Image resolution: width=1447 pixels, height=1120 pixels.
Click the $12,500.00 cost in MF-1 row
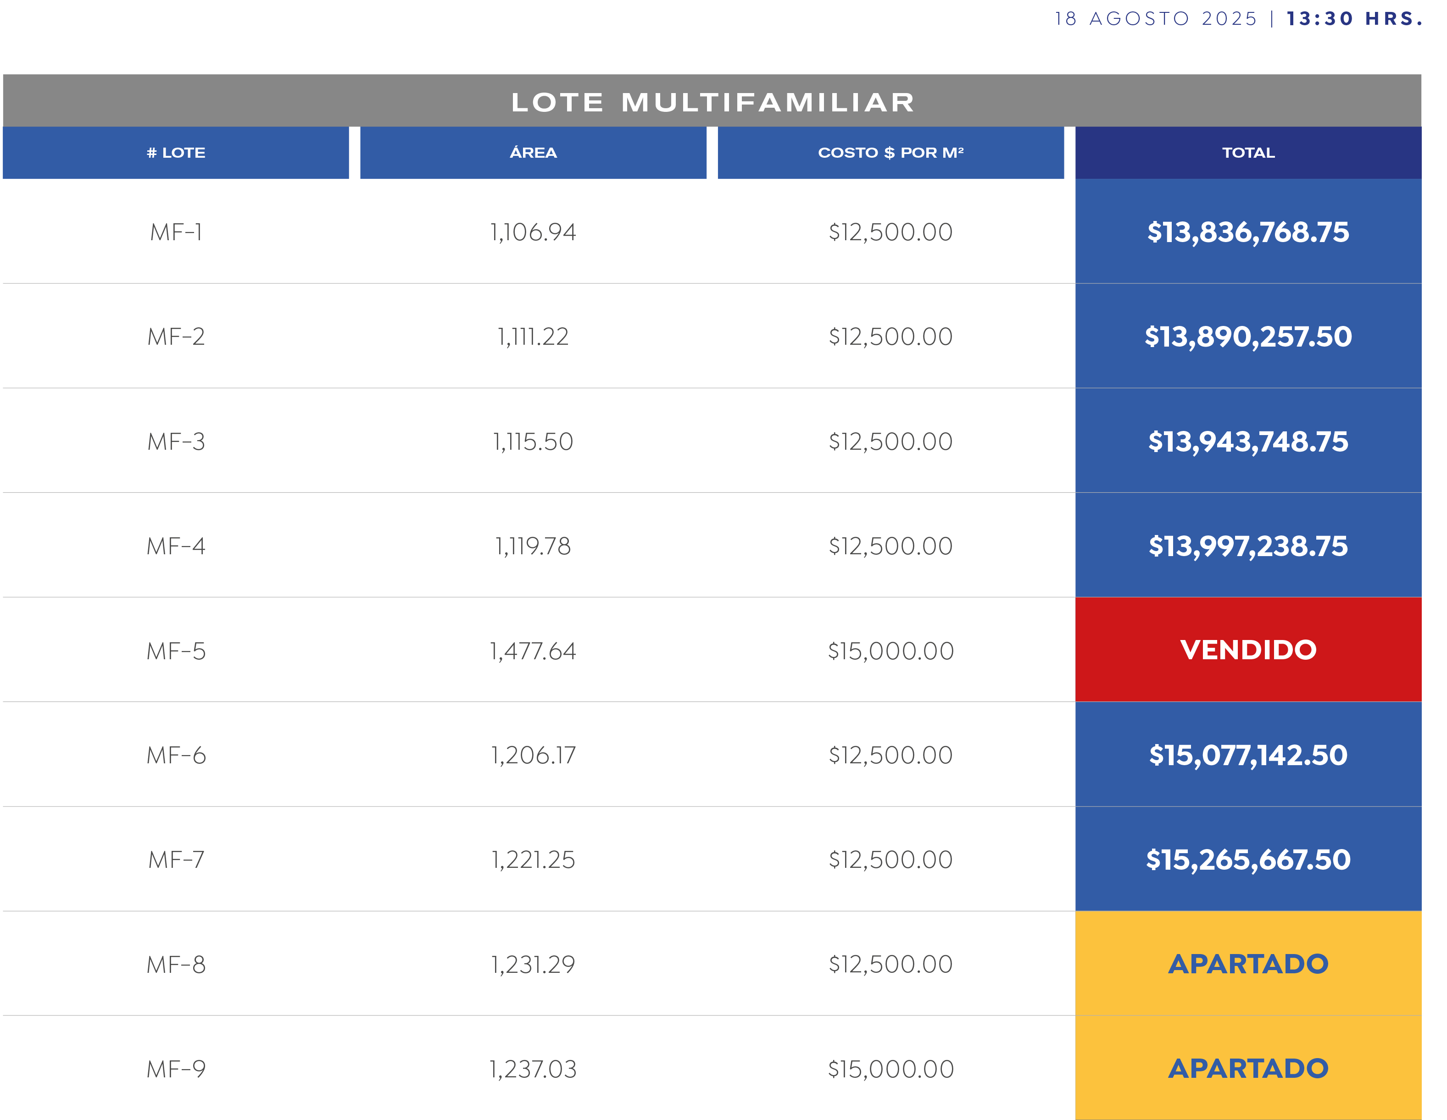pos(890,232)
